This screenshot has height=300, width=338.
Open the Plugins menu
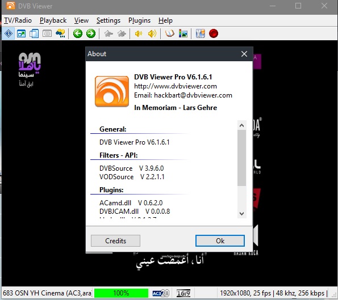[140, 20]
